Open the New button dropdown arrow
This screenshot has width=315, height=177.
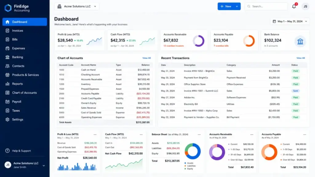(x=237, y=6)
